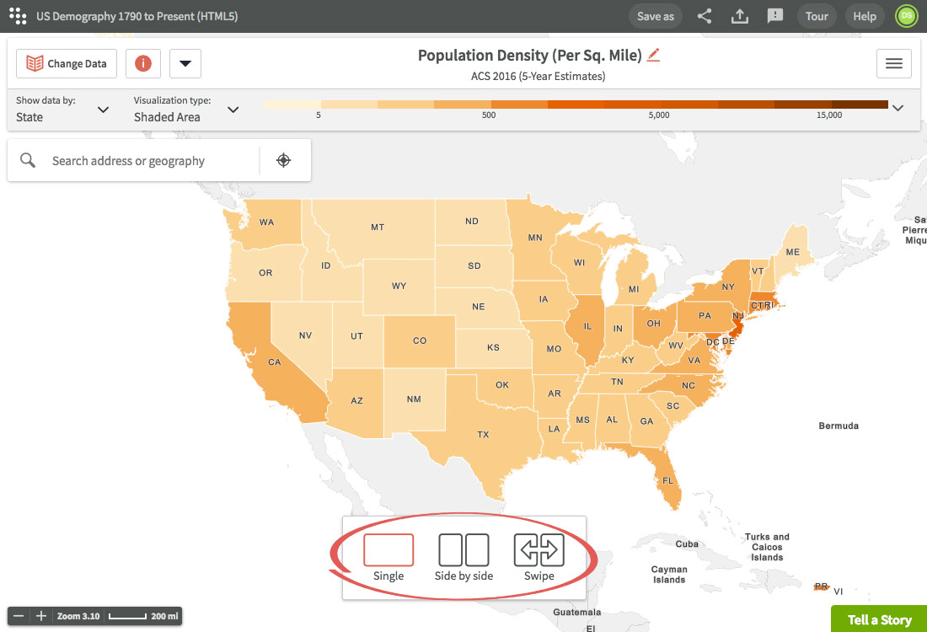Click the Change Data button
The image size is (927, 632).
tap(66, 63)
